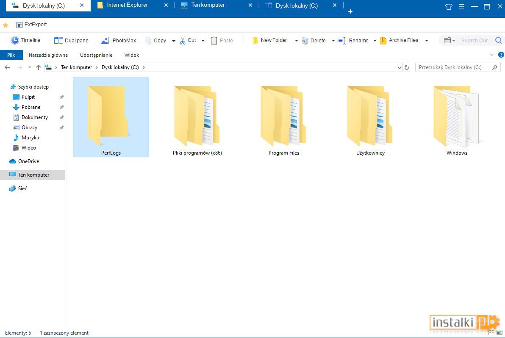Expand the Copy dropdown arrow
The height and width of the screenshot is (338, 505).
[x=174, y=41]
